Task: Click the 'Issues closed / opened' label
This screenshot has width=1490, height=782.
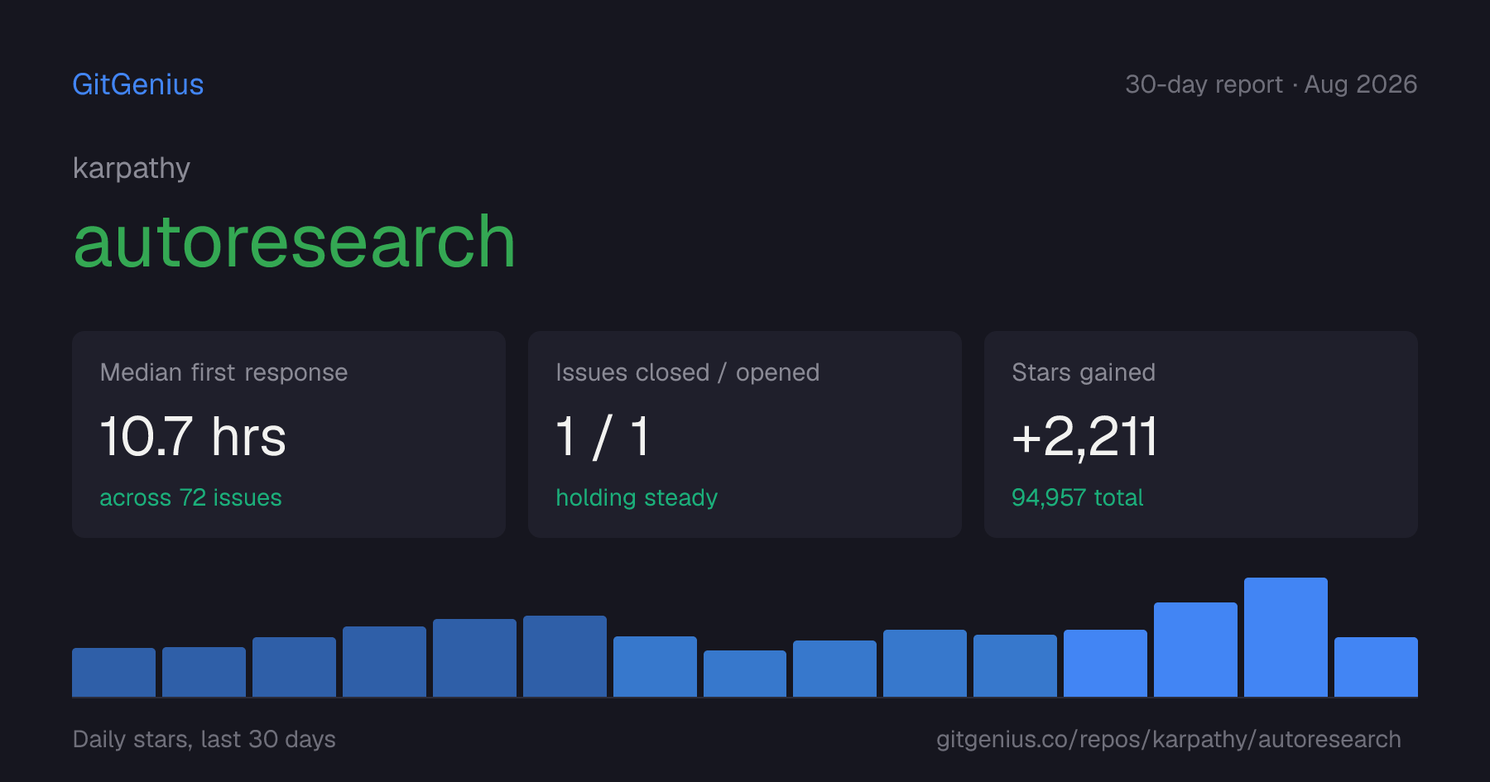Action: click(x=687, y=372)
